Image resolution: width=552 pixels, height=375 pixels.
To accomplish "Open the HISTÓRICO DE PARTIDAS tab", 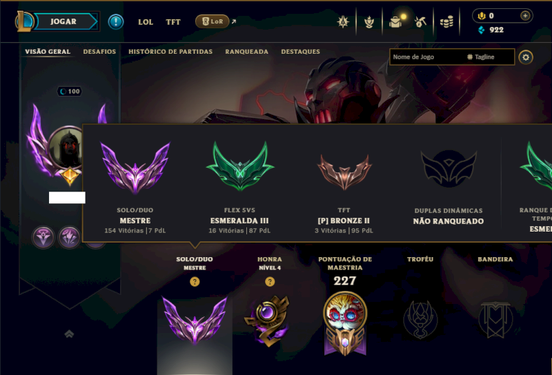I will coord(170,52).
